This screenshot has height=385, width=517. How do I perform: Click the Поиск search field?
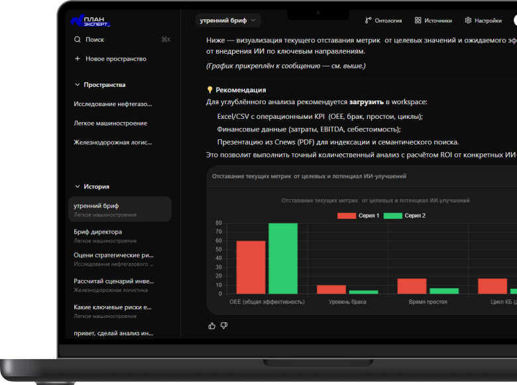[123, 40]
